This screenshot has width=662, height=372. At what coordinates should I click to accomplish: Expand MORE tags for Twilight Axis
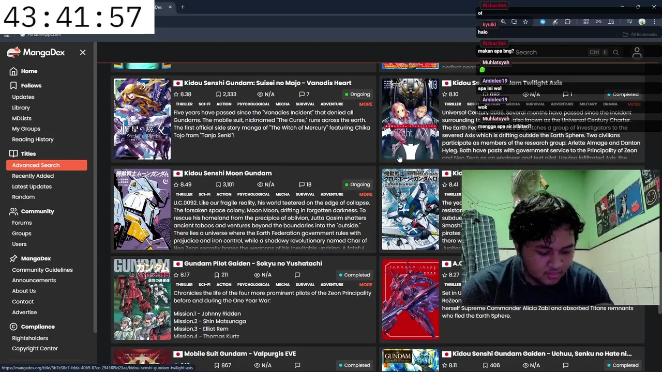tap(634, 104)
